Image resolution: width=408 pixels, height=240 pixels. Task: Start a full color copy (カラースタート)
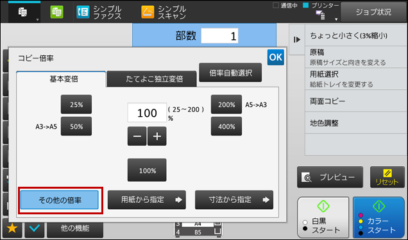point(379,217)
